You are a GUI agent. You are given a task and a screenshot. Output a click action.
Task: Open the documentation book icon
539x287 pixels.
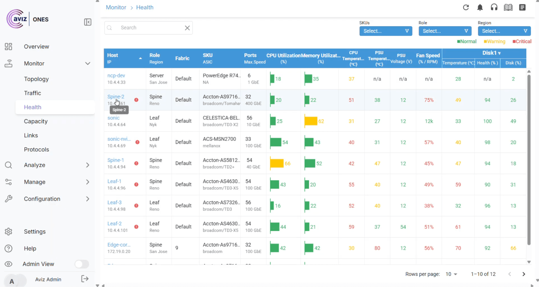(508, 7)
